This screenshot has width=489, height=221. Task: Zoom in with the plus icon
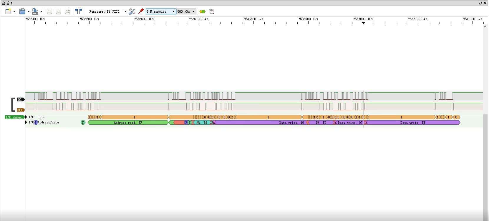tap(49, 11)
